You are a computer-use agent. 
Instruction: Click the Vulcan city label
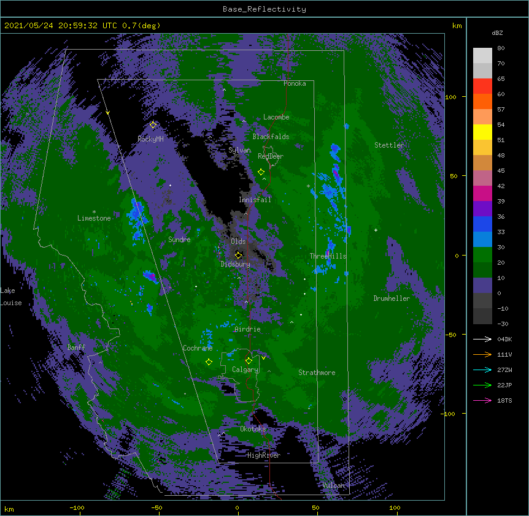[334, 485]
